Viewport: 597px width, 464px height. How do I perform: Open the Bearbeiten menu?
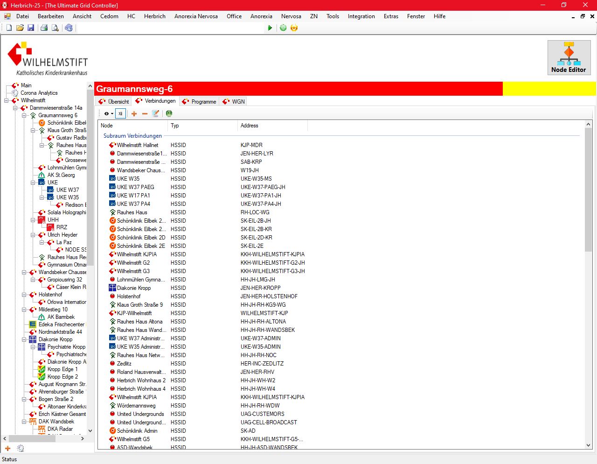(51, 16)
